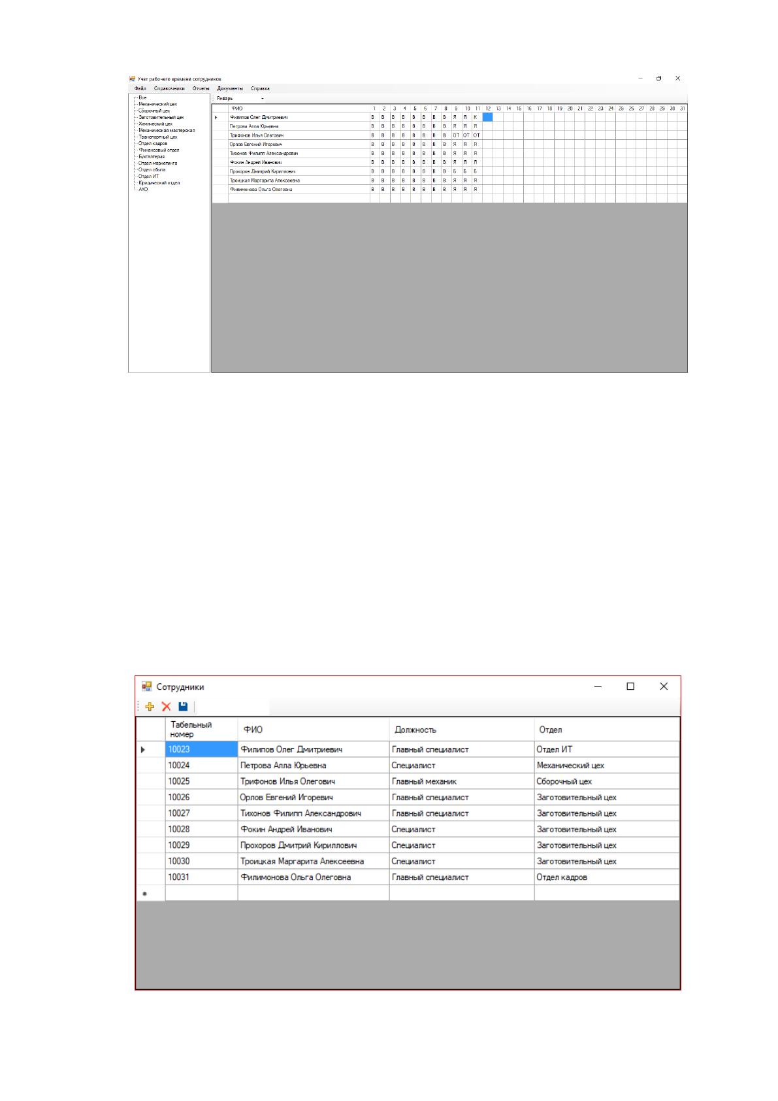This screenshot has height=1101, width=778.
Task: Click the Должность column header
Action: point(461,729)
